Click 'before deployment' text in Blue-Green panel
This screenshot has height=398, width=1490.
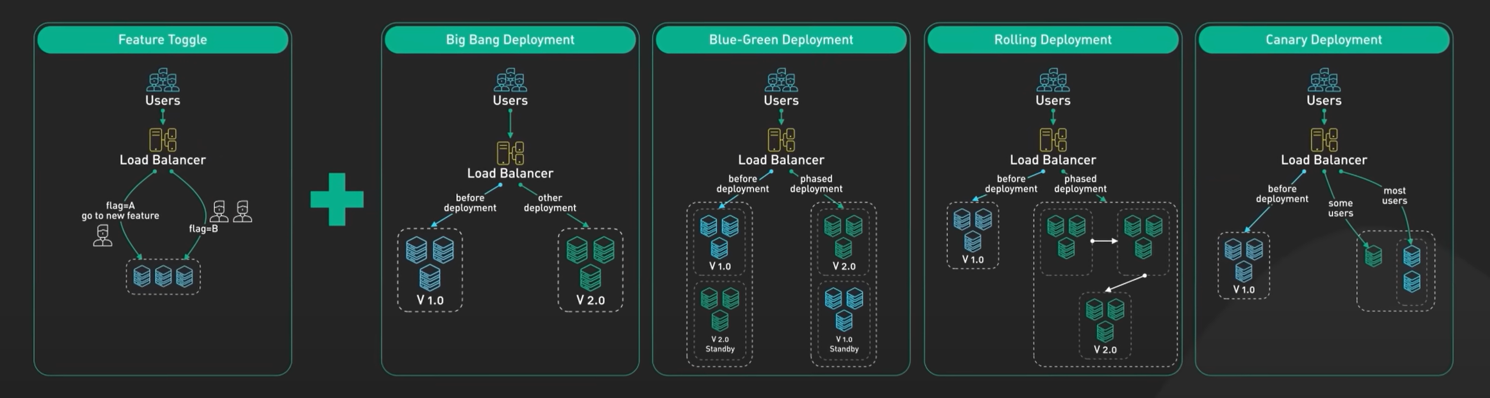[x=742, y=184]
